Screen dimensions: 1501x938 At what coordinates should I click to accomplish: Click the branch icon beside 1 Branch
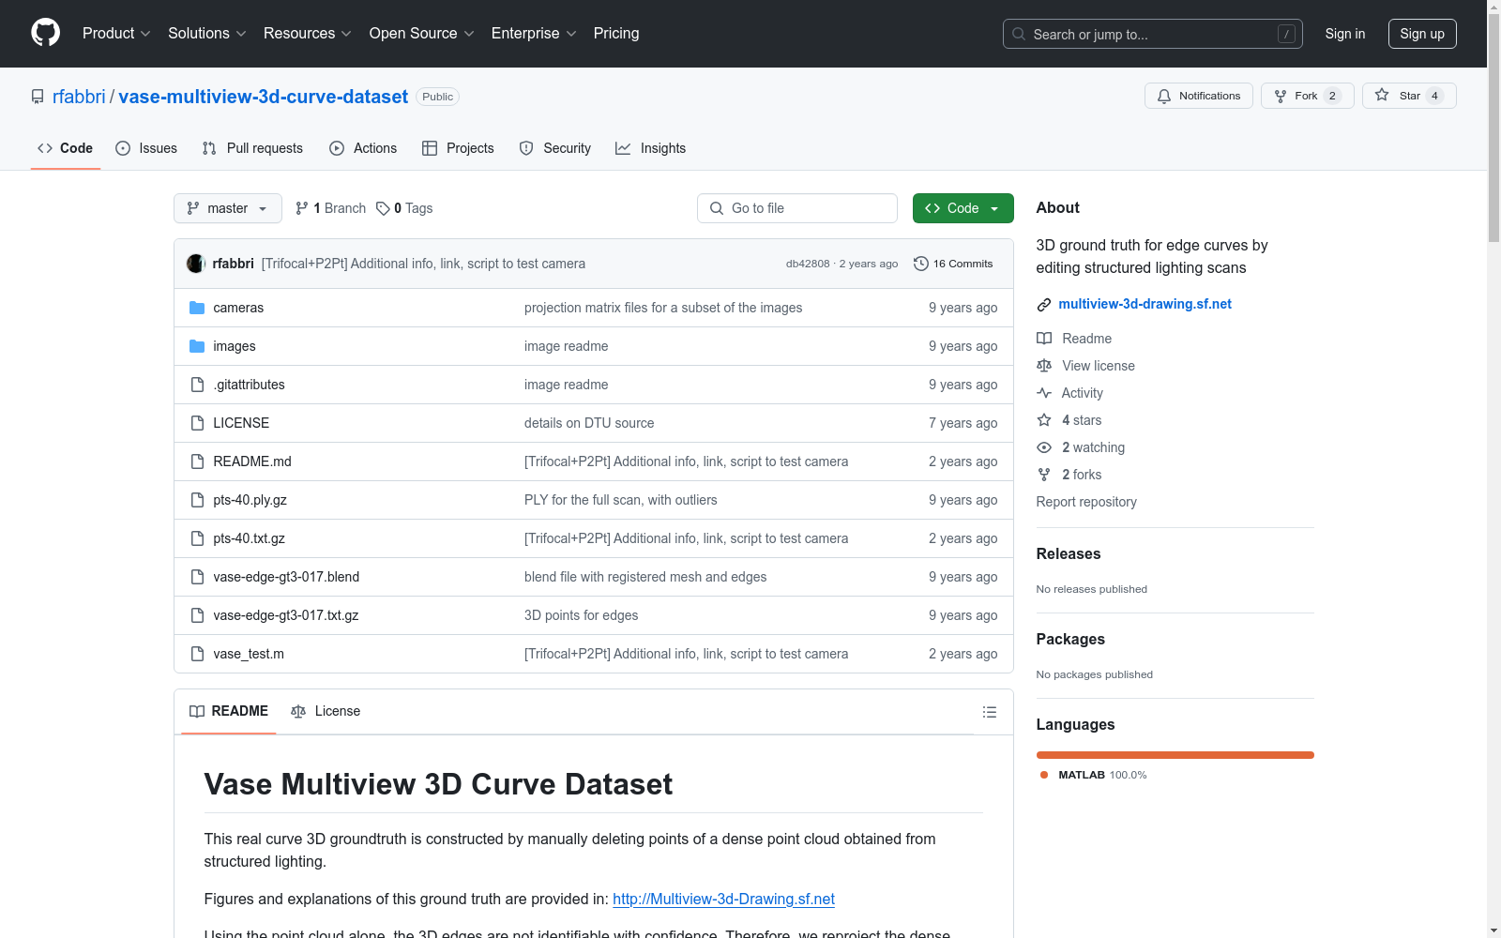pyautogui.click(x=302, y=208)
